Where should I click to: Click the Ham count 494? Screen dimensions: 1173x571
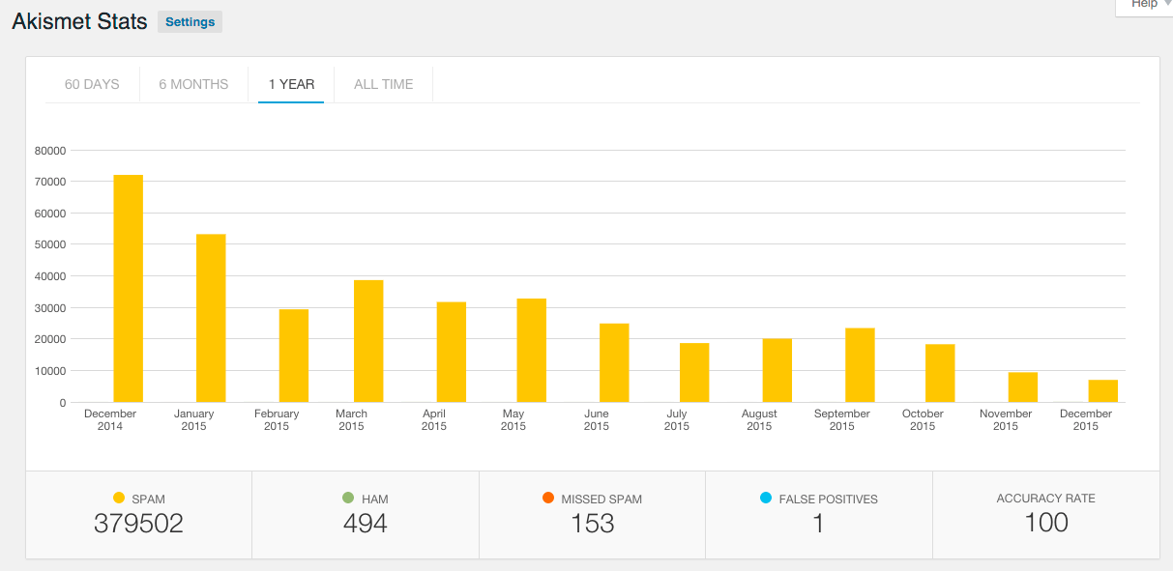365,524
